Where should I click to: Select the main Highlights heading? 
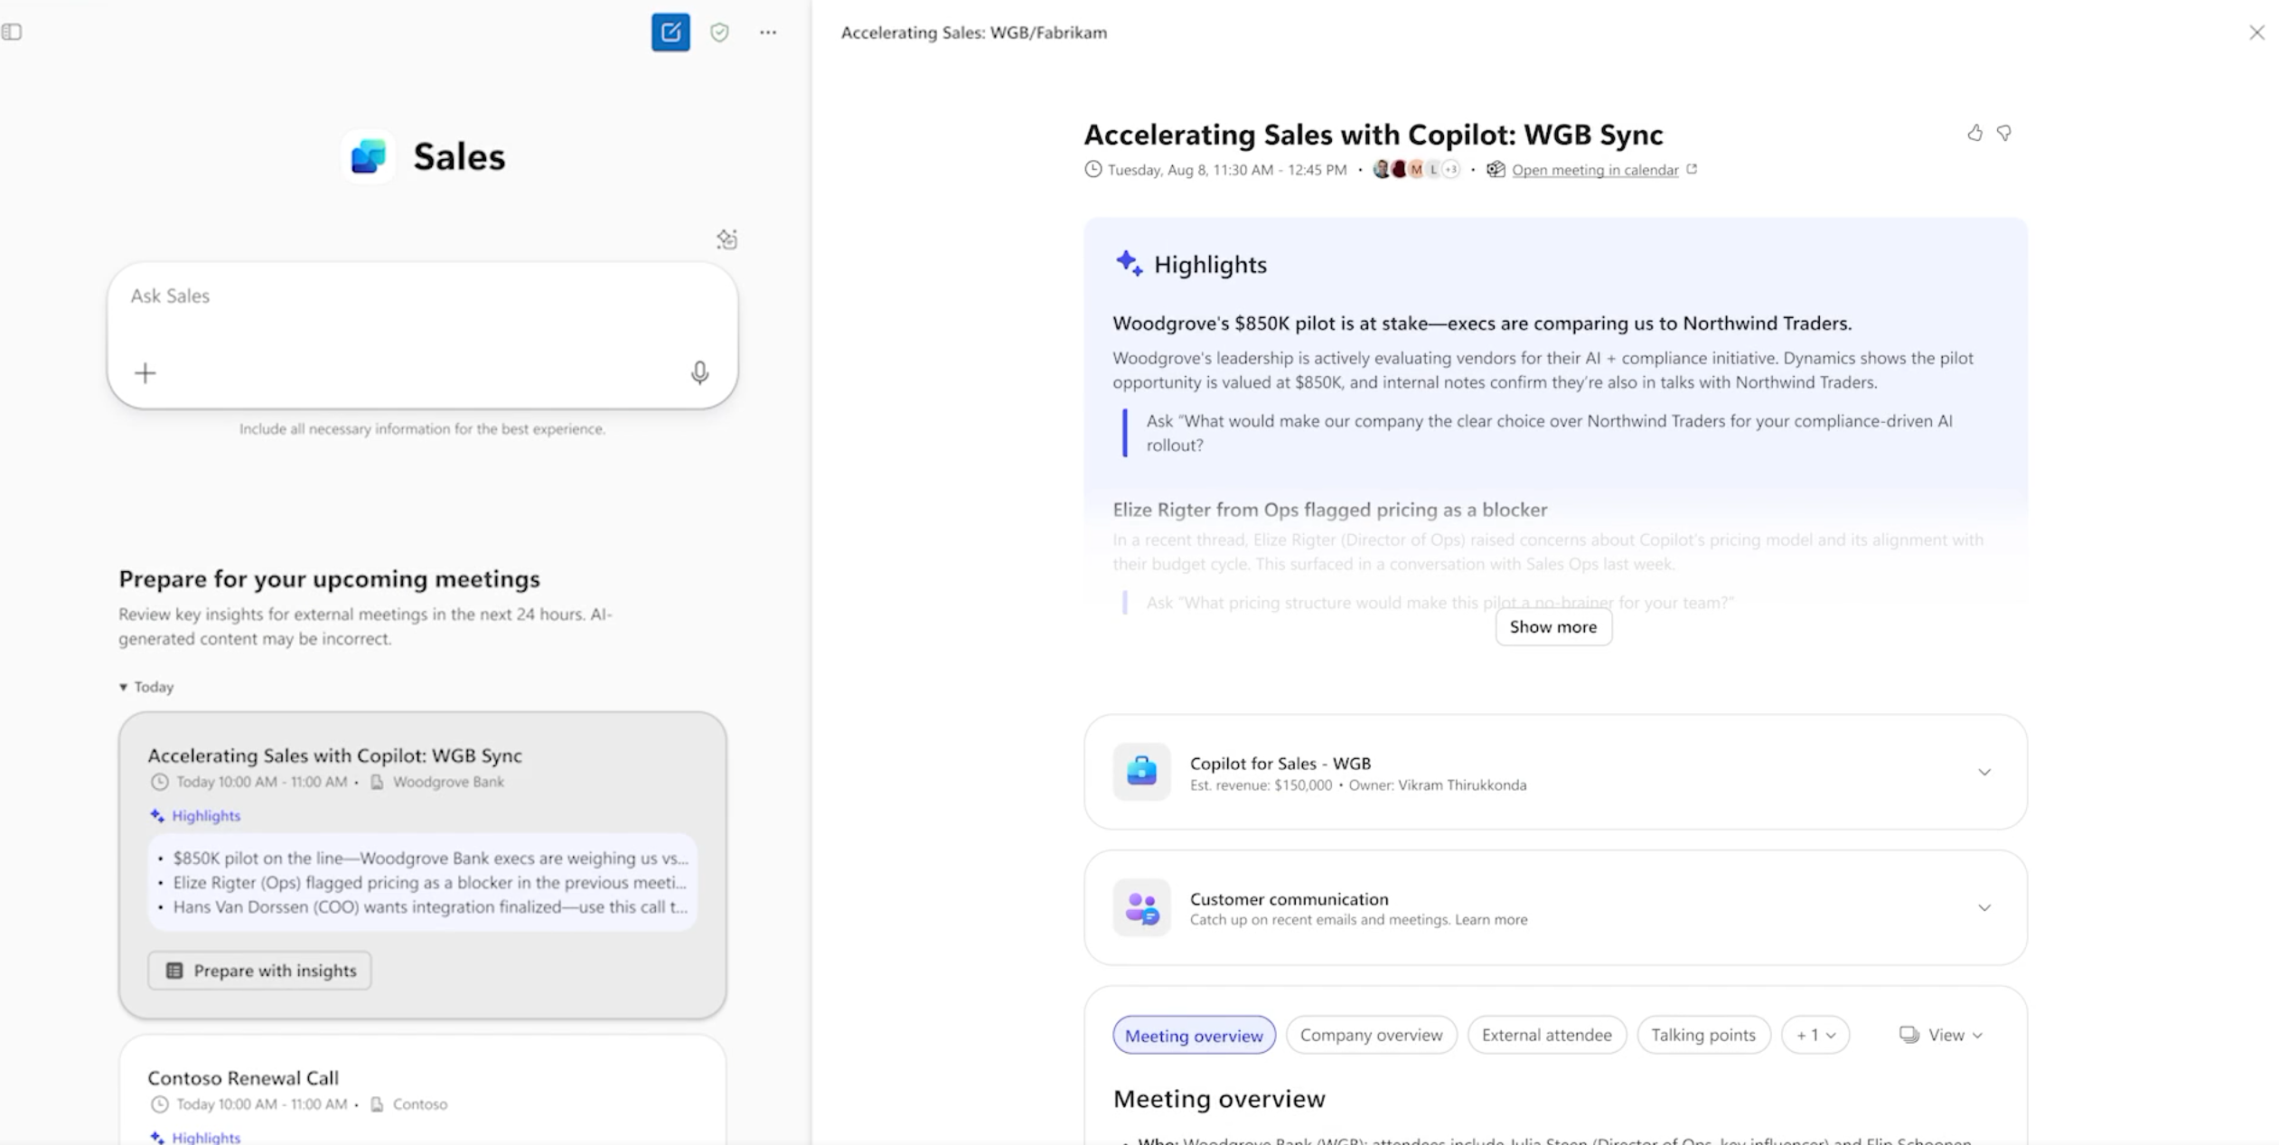click(x=1210, y=265)
